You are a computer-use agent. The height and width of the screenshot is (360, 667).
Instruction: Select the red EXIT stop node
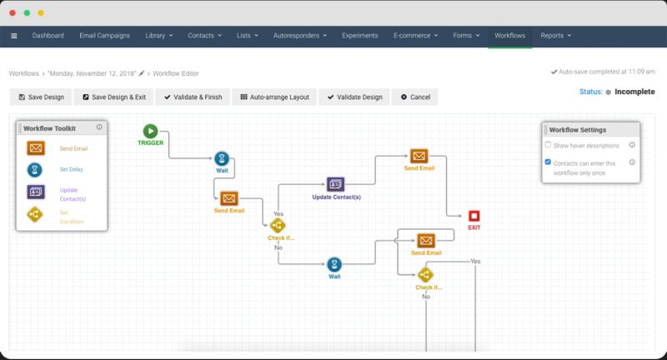[474, 216]
